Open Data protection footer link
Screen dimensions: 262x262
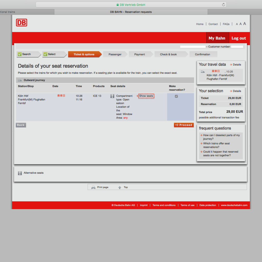pos(208,205)
